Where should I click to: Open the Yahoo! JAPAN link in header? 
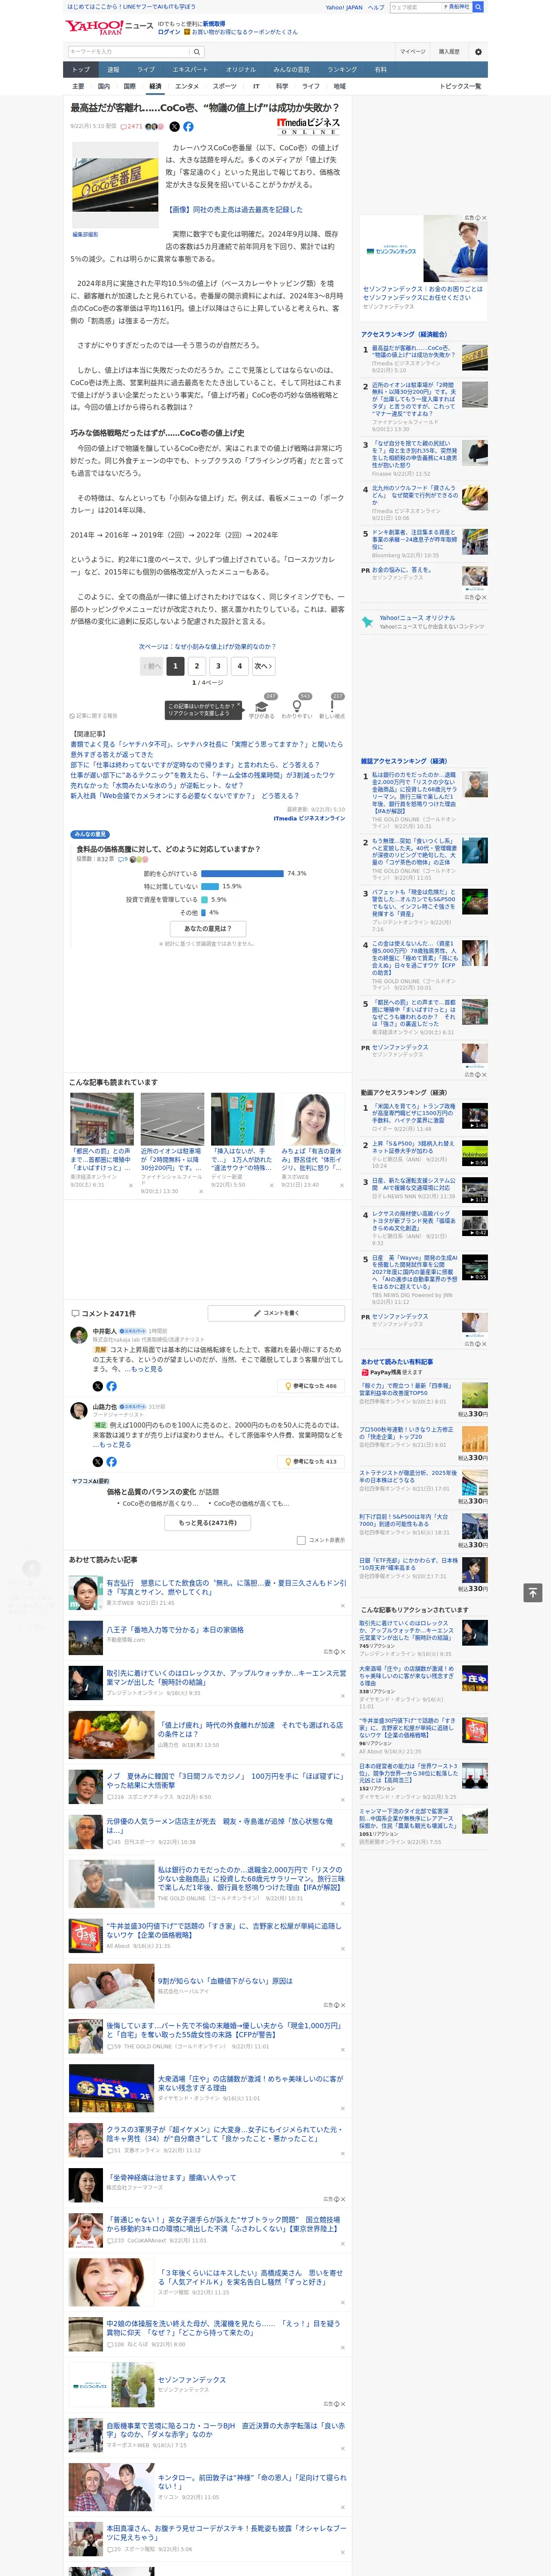point(344,7)
